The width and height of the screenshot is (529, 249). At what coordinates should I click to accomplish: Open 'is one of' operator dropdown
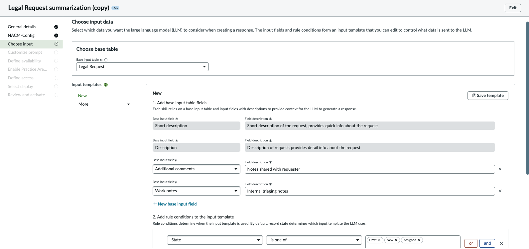pyautogui.click(x=314, y=240)
